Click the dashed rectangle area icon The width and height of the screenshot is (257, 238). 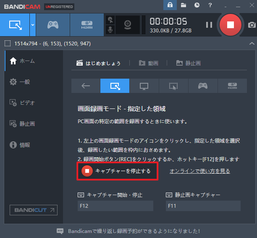[8, 43]
